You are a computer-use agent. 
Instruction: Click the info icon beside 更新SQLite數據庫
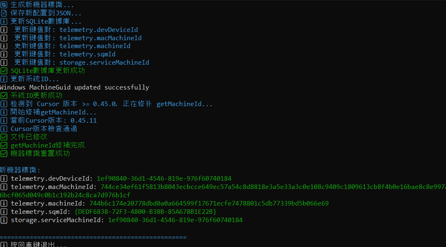tap(4, 22)
